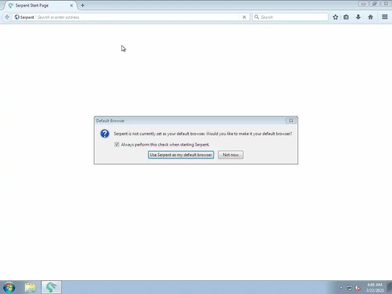The width and height of the screenshot is (392, 294).
Task: Click the muted volume tray icon
Action: pyautogui.click(x=358, y=288)
